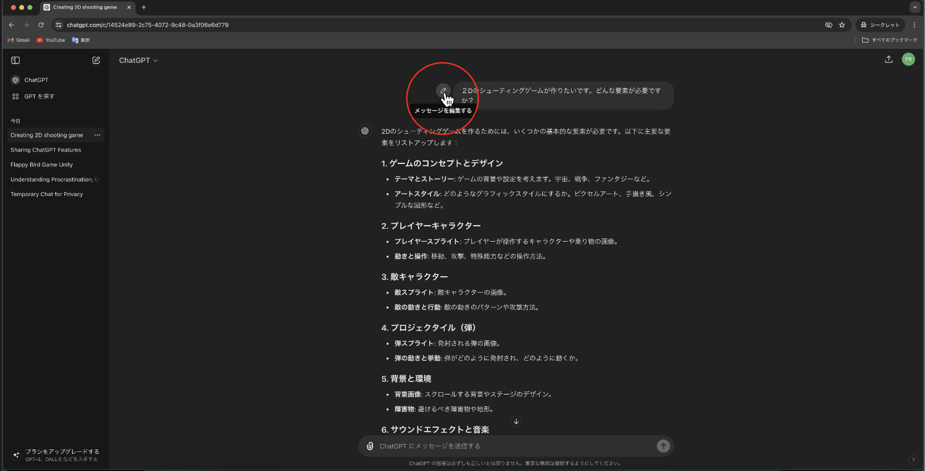Click the eye-slash tracking icon in address bar
The height and width of the screenshot is (471, 925).
point(829,25)
